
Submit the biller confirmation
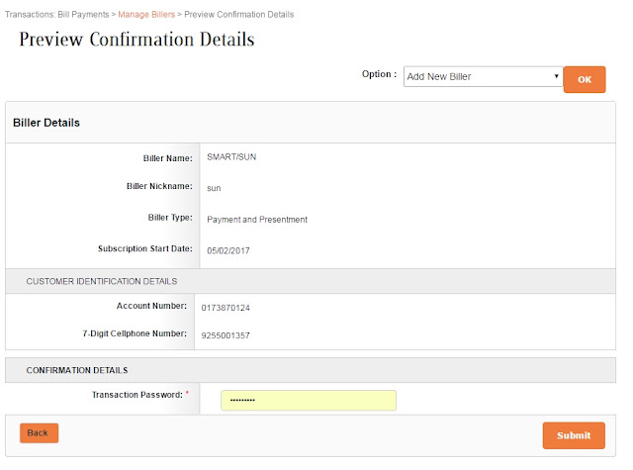[574, 435]
